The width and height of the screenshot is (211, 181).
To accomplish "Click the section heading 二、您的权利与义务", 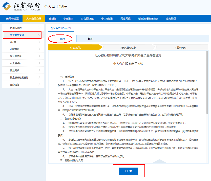I will point(70,119).
